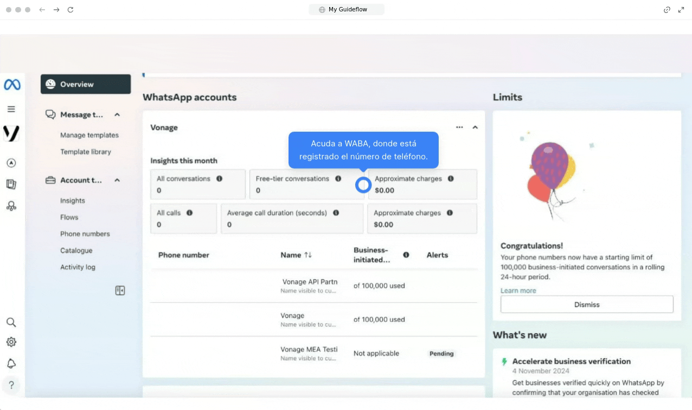Open the Learn more link
Screen dimensions: 692x410
[518, 291]
